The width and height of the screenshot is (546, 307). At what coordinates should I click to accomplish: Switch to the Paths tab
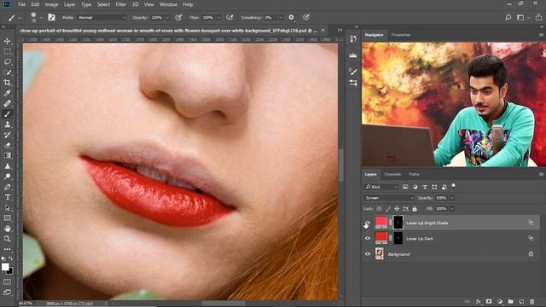click(x=414, y=174)
